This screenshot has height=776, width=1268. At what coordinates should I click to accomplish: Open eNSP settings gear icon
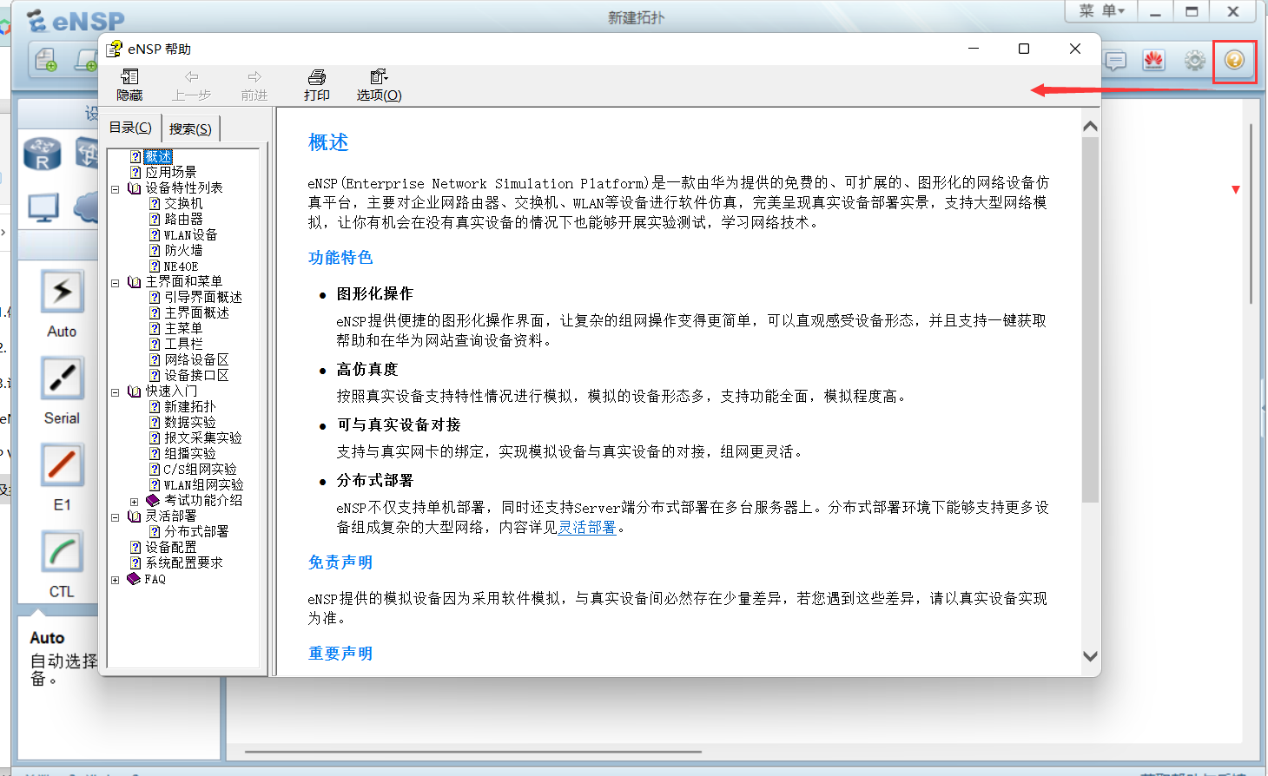1195,60
